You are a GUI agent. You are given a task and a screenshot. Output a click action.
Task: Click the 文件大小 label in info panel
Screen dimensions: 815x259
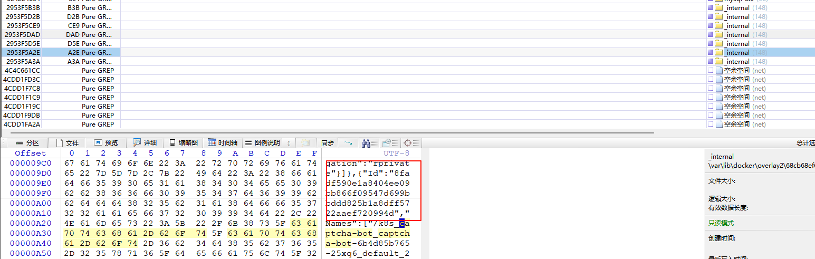click(x=722, y=181)
